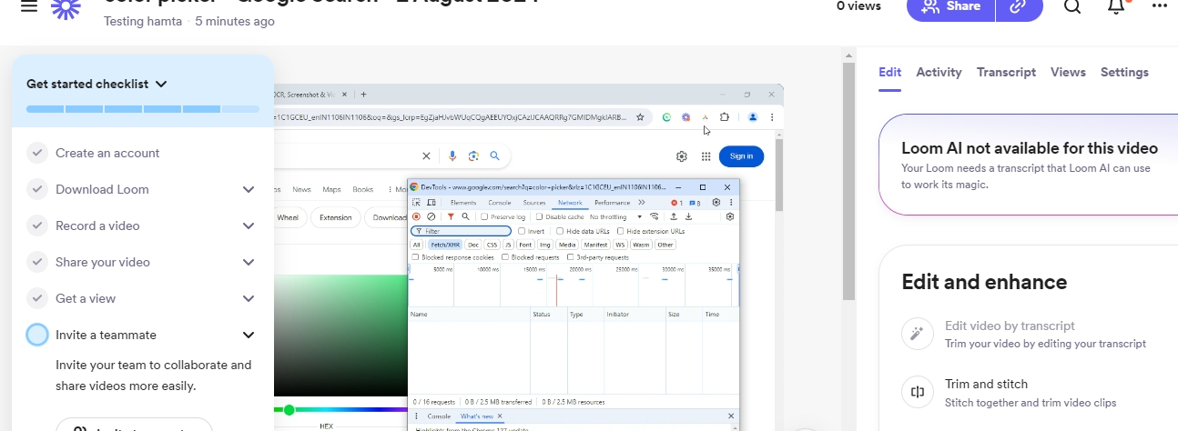Open the Testing hamta workspace link
This screenshot has height=431, width=1178.
(143, 21)
